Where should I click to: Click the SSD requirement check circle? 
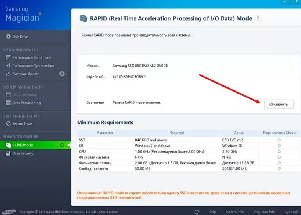click(279, 140)
